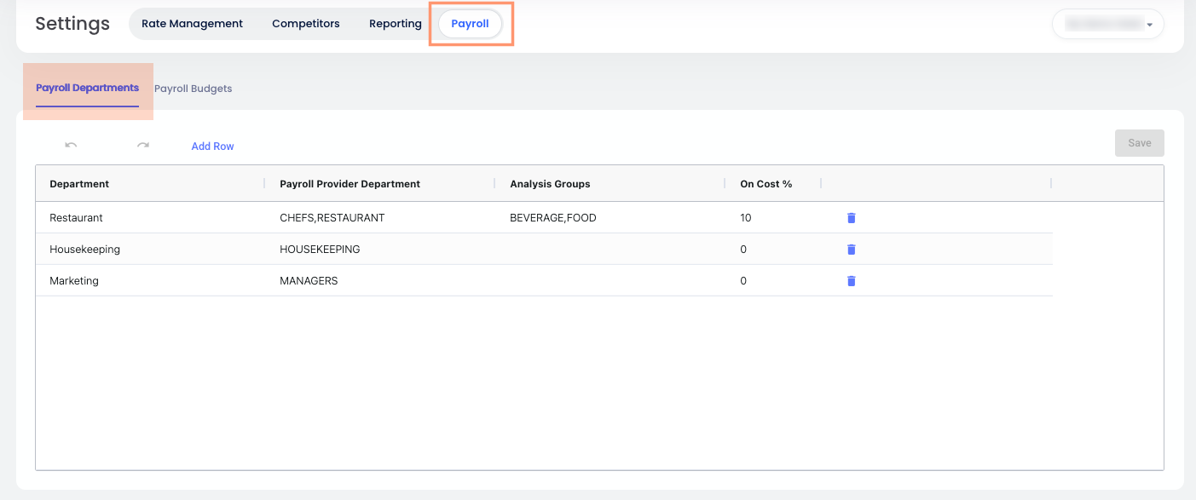Delete the Housekeeping row with trash icon
The width and height of the screenshot is (1196, 500).
tap(851, 250)
